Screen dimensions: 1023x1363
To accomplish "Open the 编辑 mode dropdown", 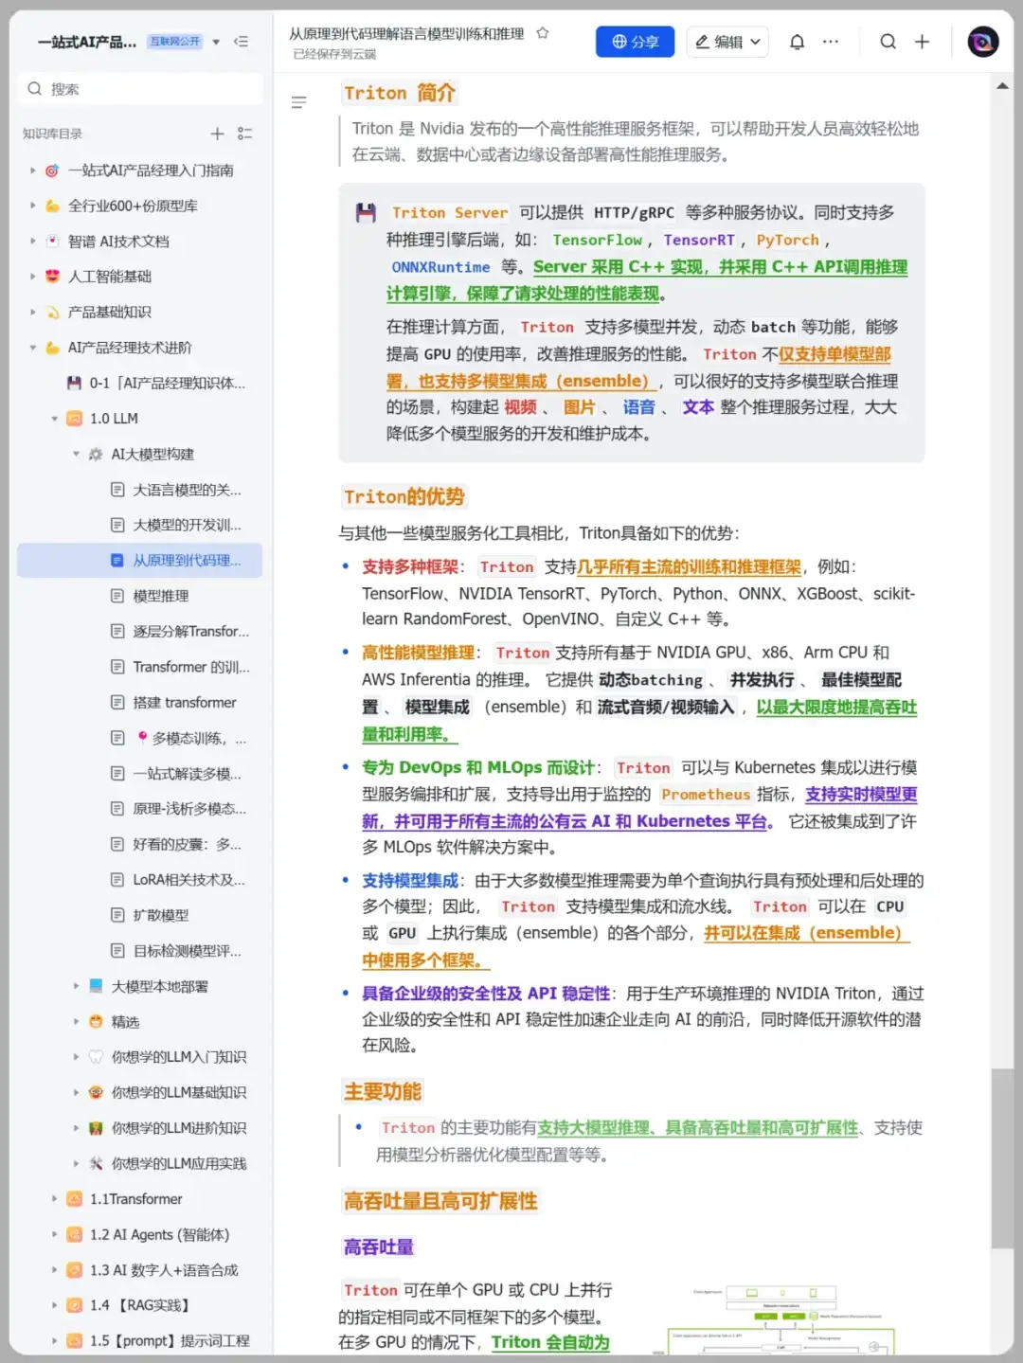I will tap(727, 42).
